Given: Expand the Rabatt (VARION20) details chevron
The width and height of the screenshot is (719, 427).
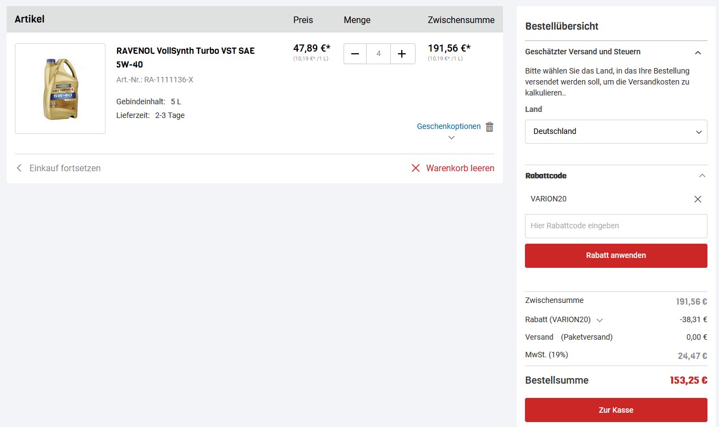Looking at the screenshot, I should click(600, 320).
